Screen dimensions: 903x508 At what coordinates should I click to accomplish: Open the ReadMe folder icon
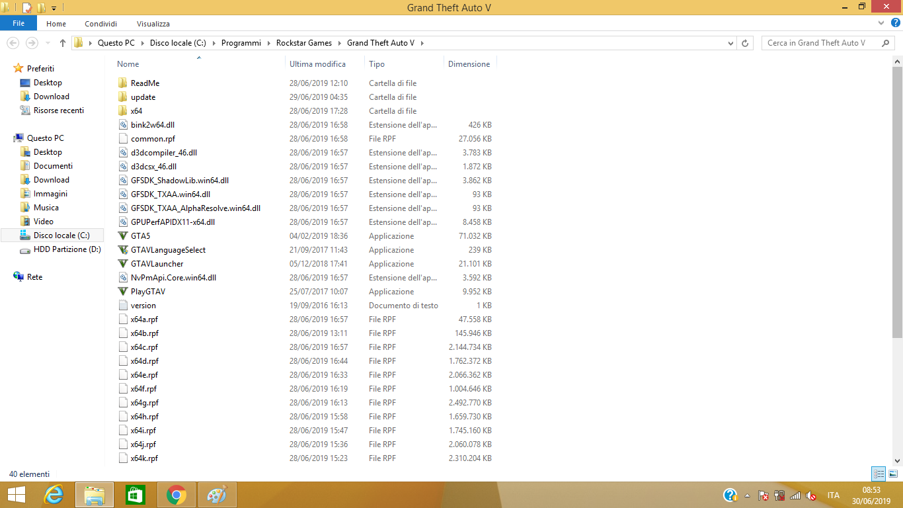122,83
